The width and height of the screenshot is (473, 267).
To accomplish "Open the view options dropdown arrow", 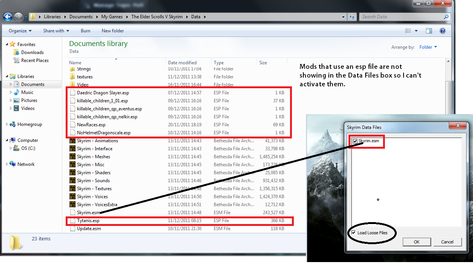I will tap(416, 31).
